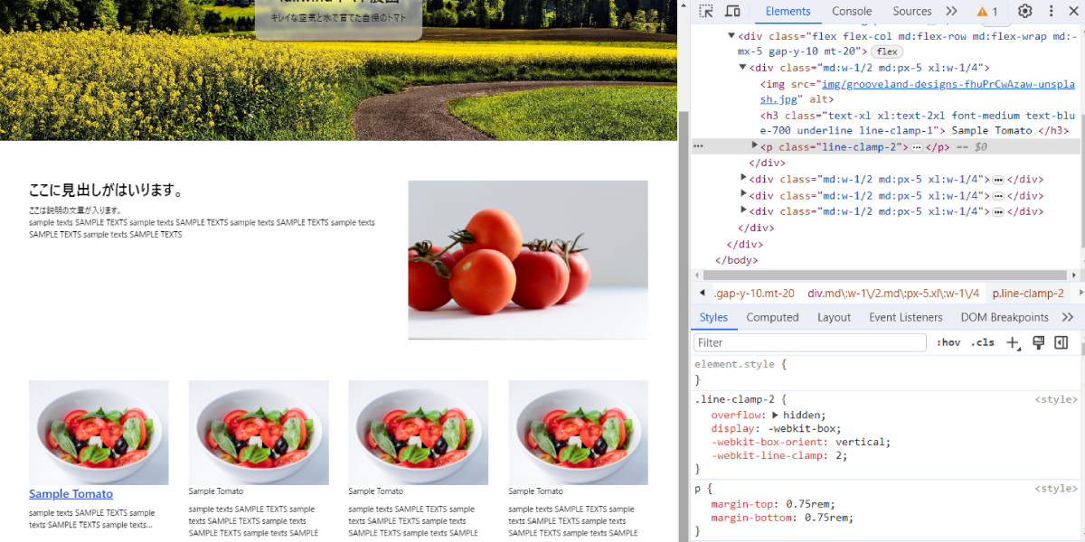Screen dimensions: 1085x542
Task: Expand the p line-clamp-2 node
Action: click(x=755, y=146)
